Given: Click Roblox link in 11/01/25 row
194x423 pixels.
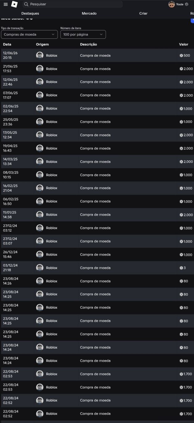Looking at the screenshot, I should [x=52, y=214].
